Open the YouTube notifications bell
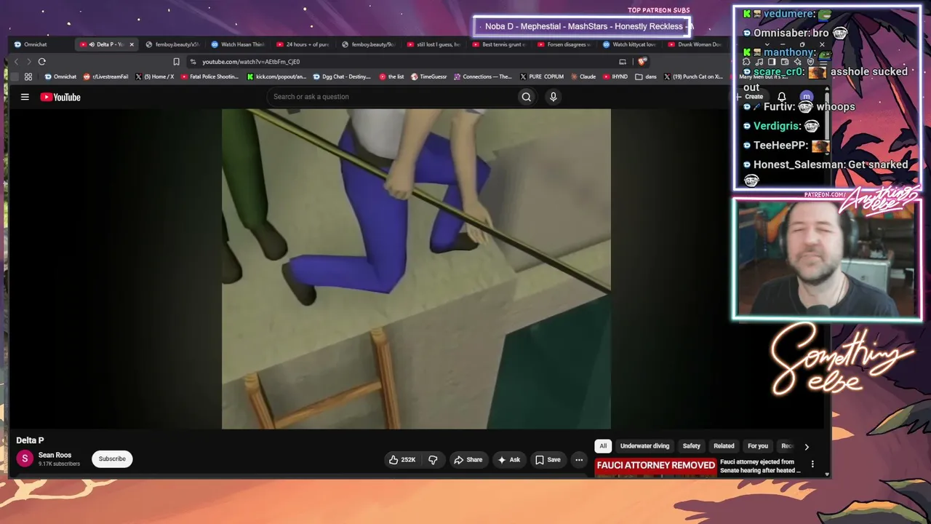This screenshot has width=931, height=524. [782, 97]
